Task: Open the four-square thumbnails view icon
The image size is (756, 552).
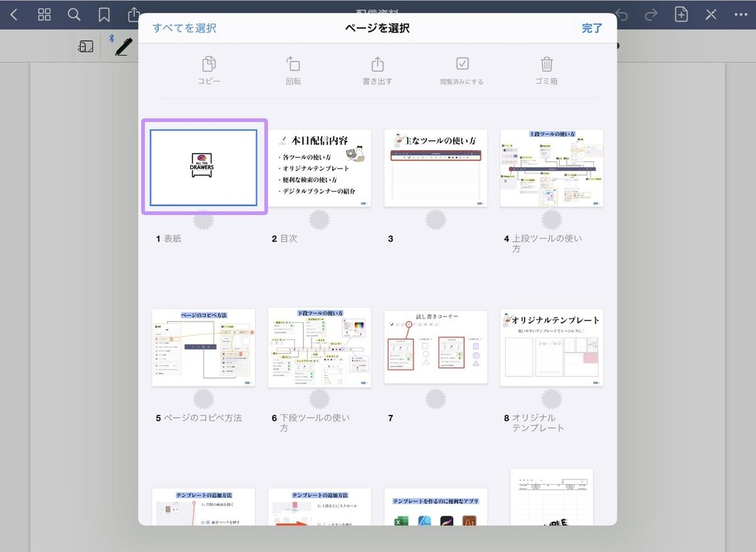Action: coord(44,14)
